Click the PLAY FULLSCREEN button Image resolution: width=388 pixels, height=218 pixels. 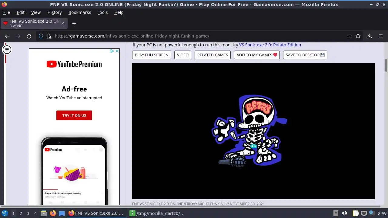tap(152, 55)
